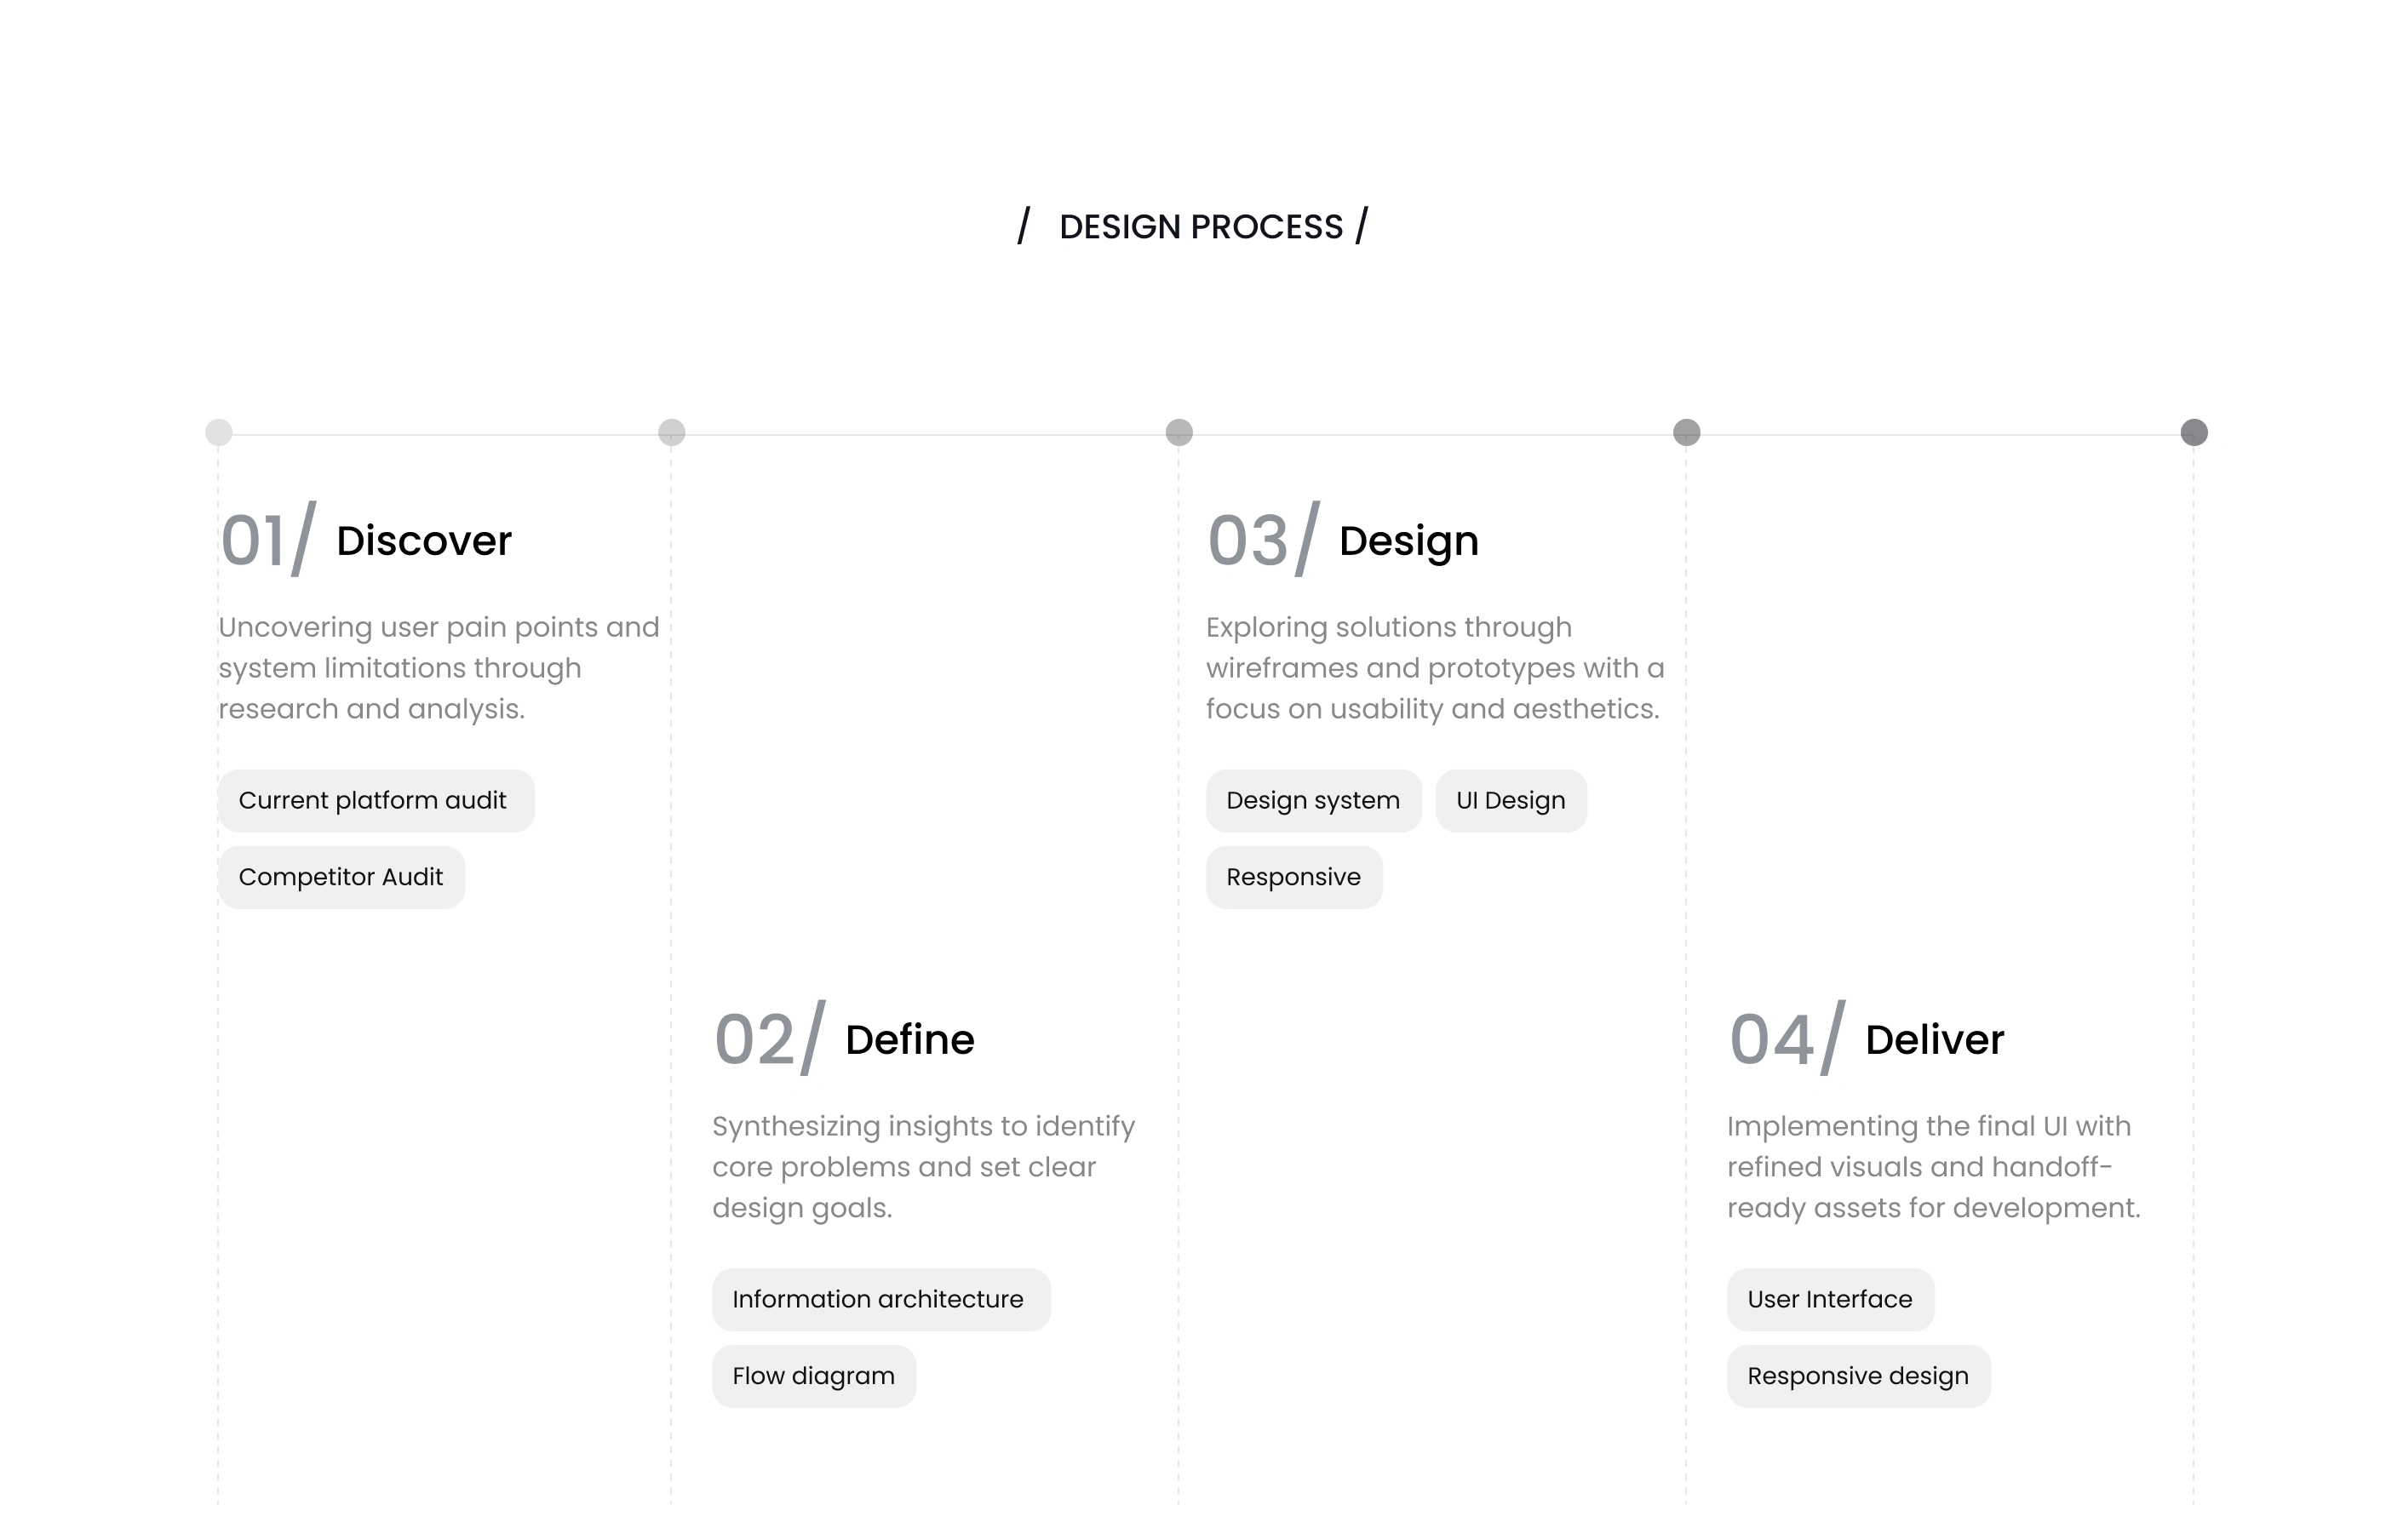Click the Responsive design tag under Deliver
The image size is (2386, 1522).
(1858, 1376)
